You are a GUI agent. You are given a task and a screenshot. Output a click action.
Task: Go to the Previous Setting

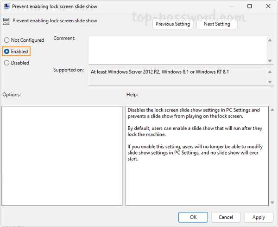(x=173, y=24)
